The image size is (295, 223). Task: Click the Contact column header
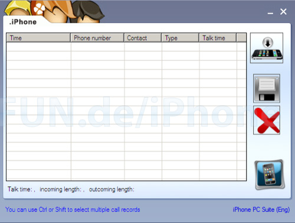[x=143, y=38]
